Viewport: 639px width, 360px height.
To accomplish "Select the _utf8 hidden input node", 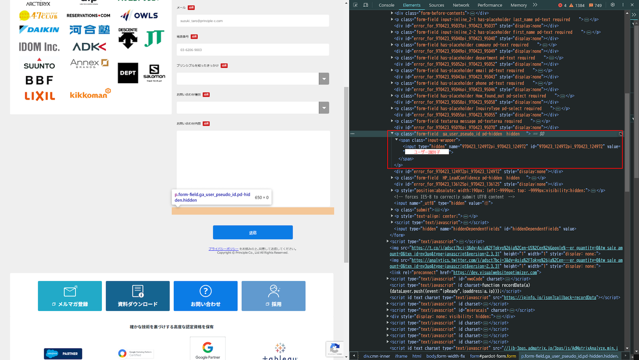I will coord(443,203).
